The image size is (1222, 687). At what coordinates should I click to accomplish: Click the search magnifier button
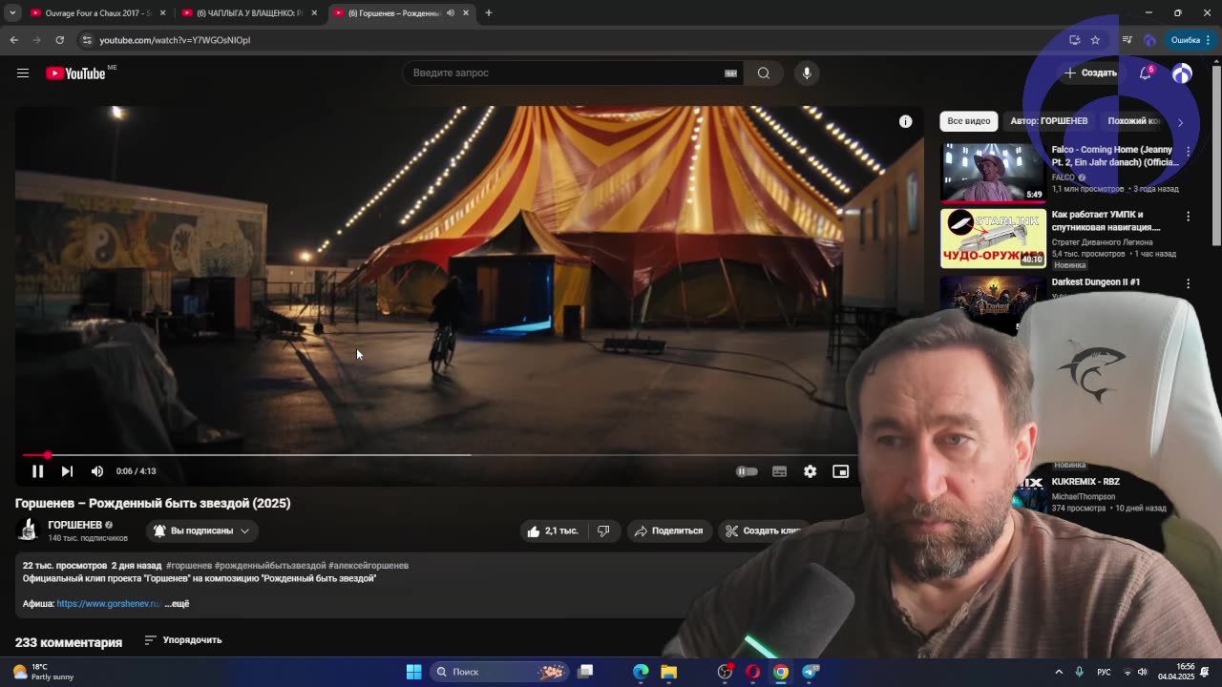pyautogui.click(x=764, y=73)
